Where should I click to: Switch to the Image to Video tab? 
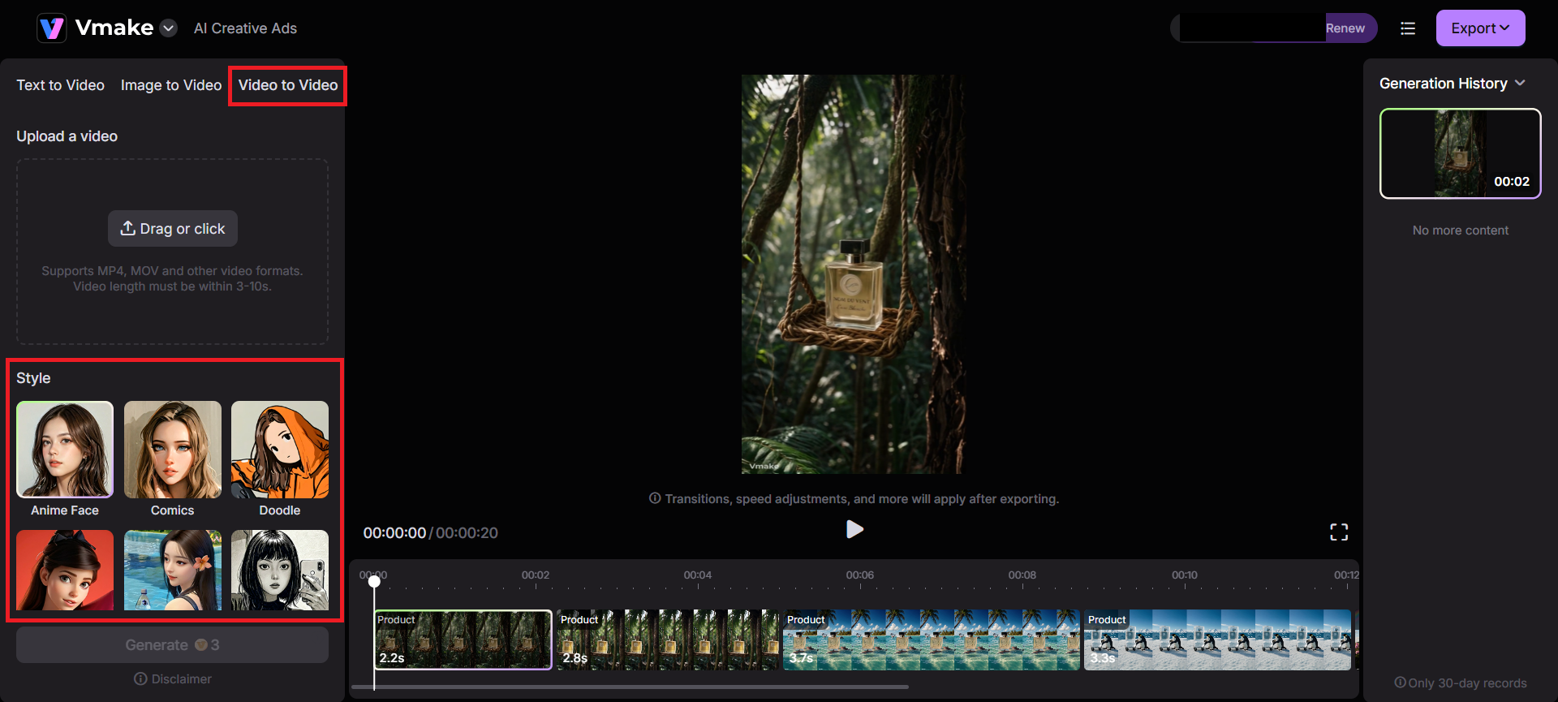pos(171,85)
